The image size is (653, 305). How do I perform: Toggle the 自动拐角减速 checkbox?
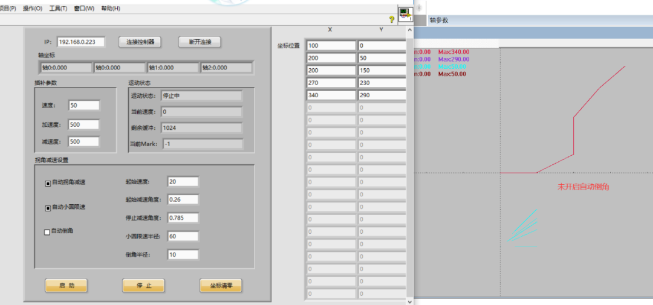tap(48, 182)
